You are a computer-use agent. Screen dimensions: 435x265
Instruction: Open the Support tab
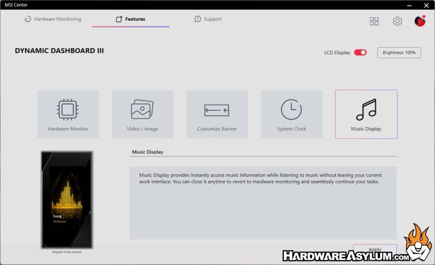[208, 19]
